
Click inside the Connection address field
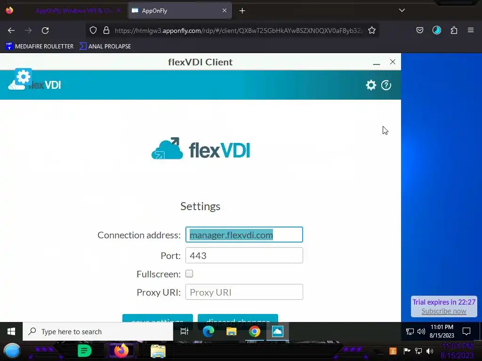pos(244,235)
